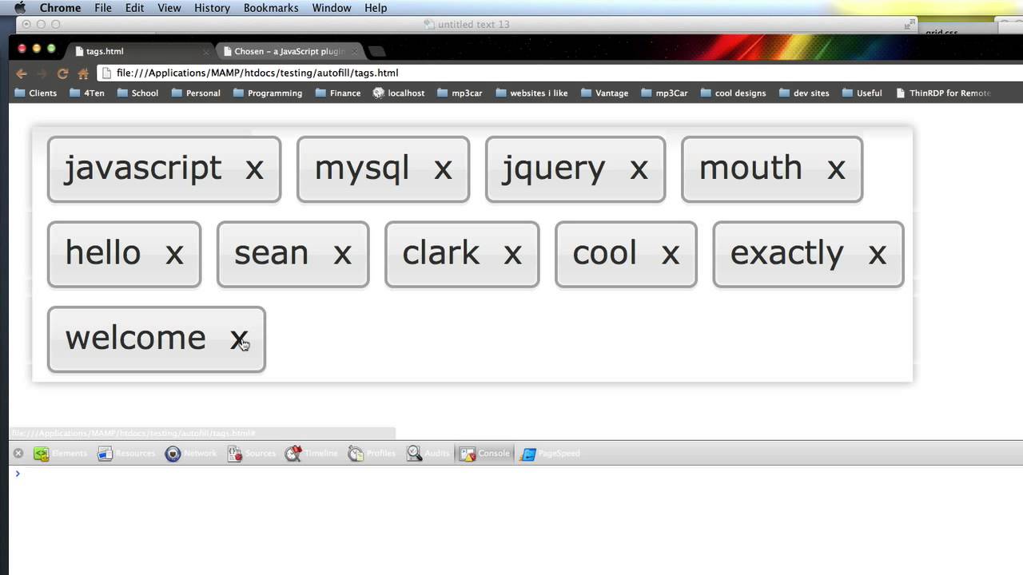The width and height of the screenshot is (1023, 575).
Task: Open the Help menu
Action: (x=376, y=8)
